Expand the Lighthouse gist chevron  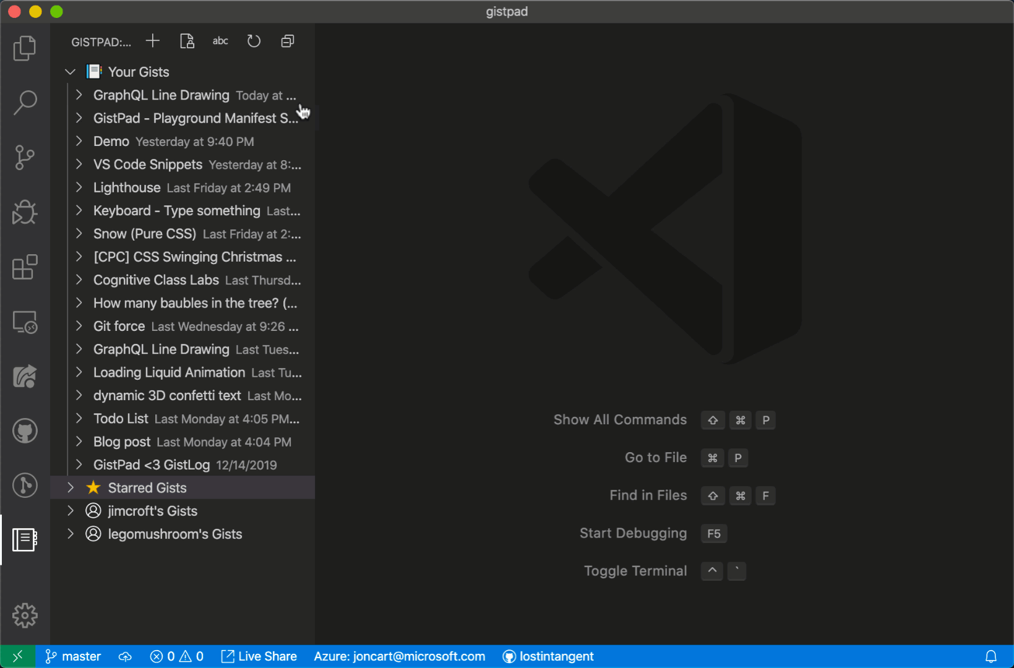click(79, 187)
